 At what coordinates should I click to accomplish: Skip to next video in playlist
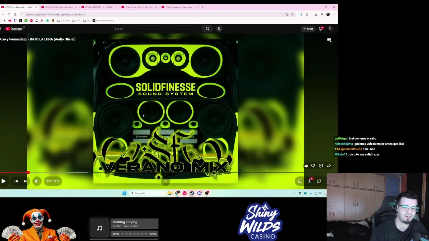coord(25,181)
